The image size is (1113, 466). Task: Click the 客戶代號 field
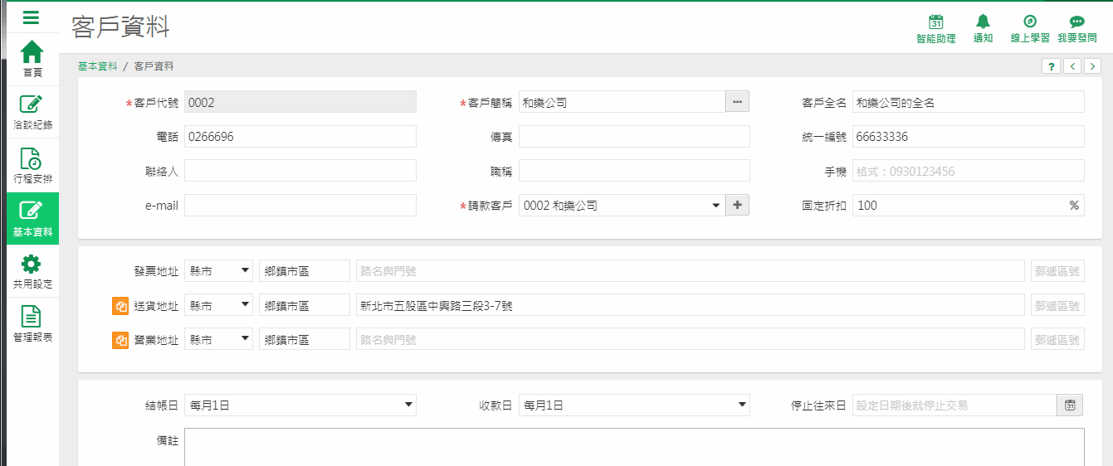pos(300,102)
